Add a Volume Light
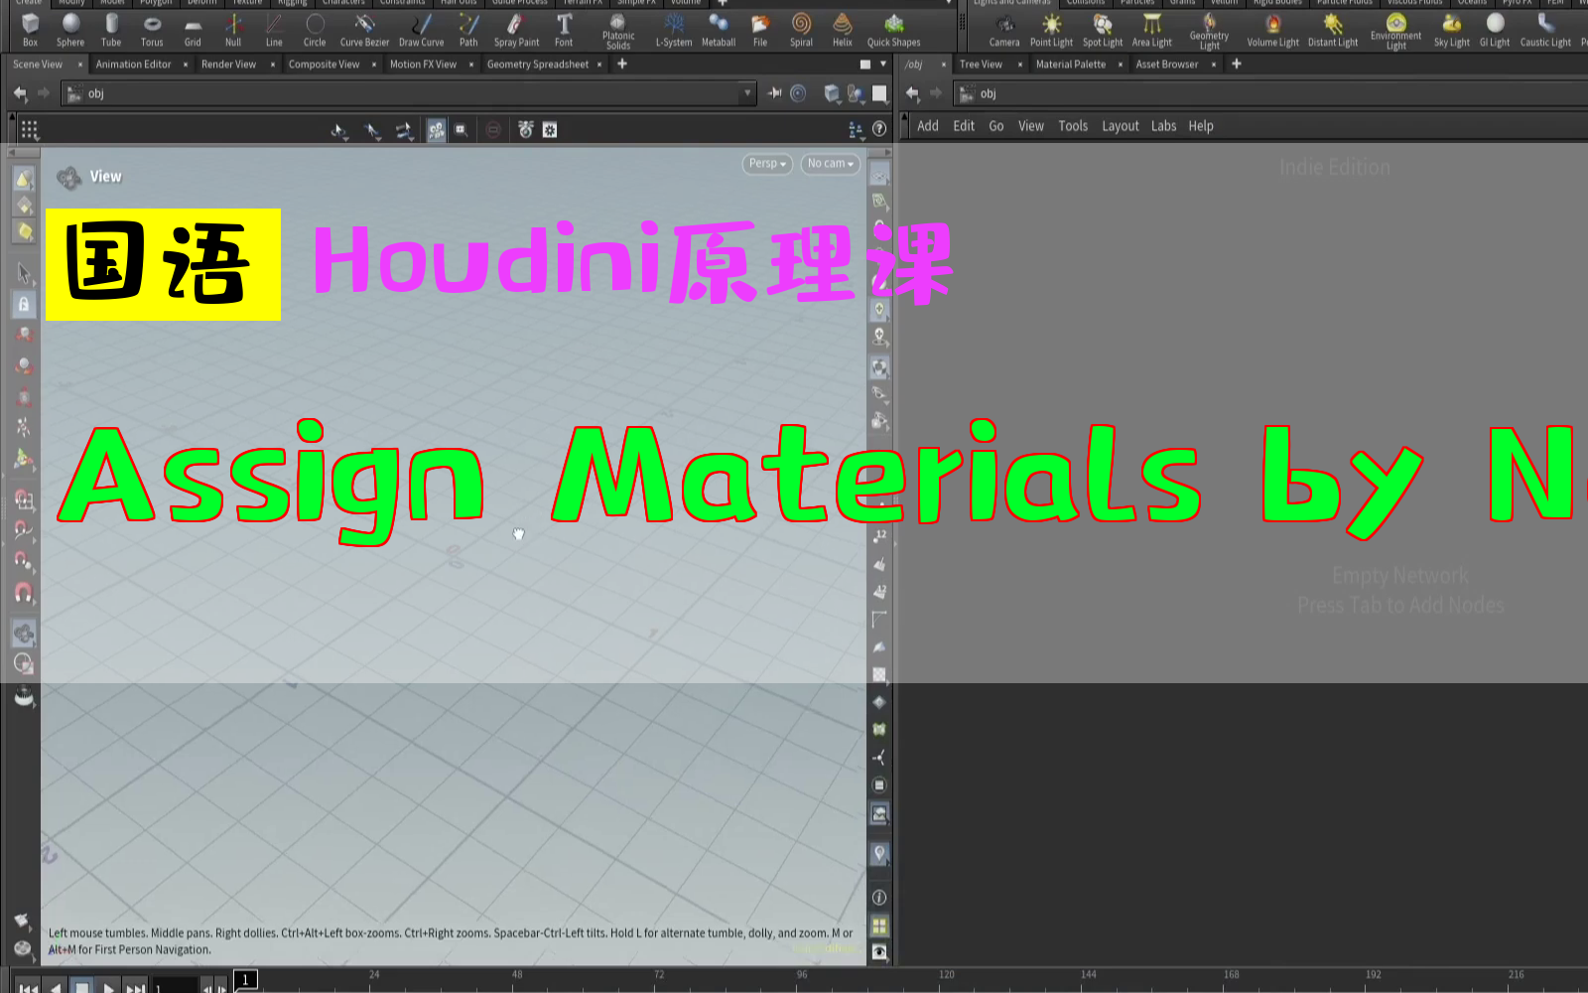This screenshot has width=1588, height=993. (1272, 30)
